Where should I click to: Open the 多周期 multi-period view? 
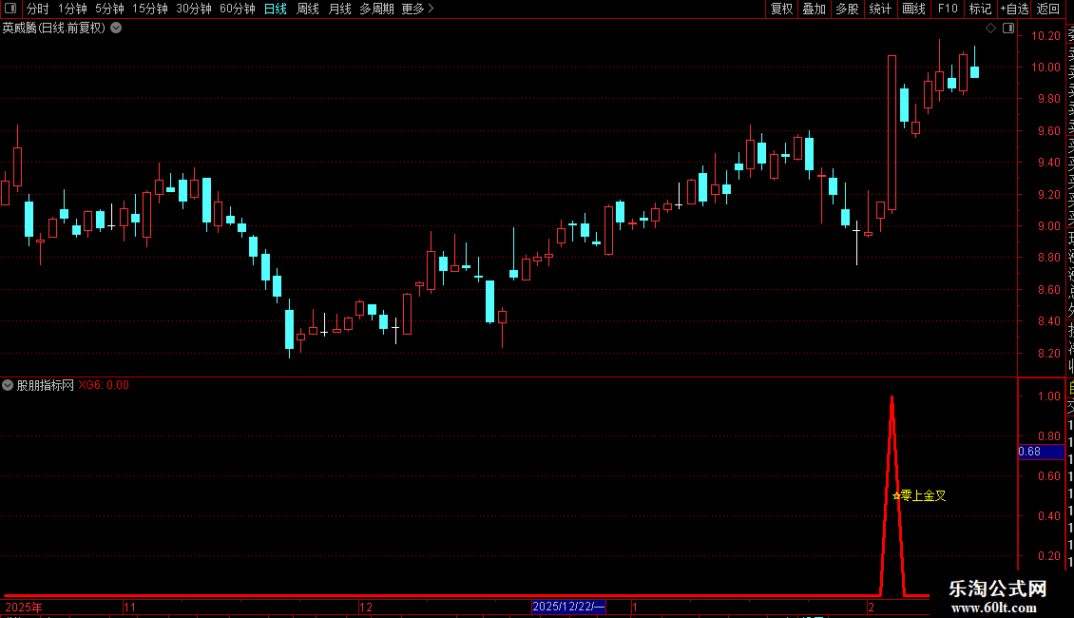pos(376,9)
